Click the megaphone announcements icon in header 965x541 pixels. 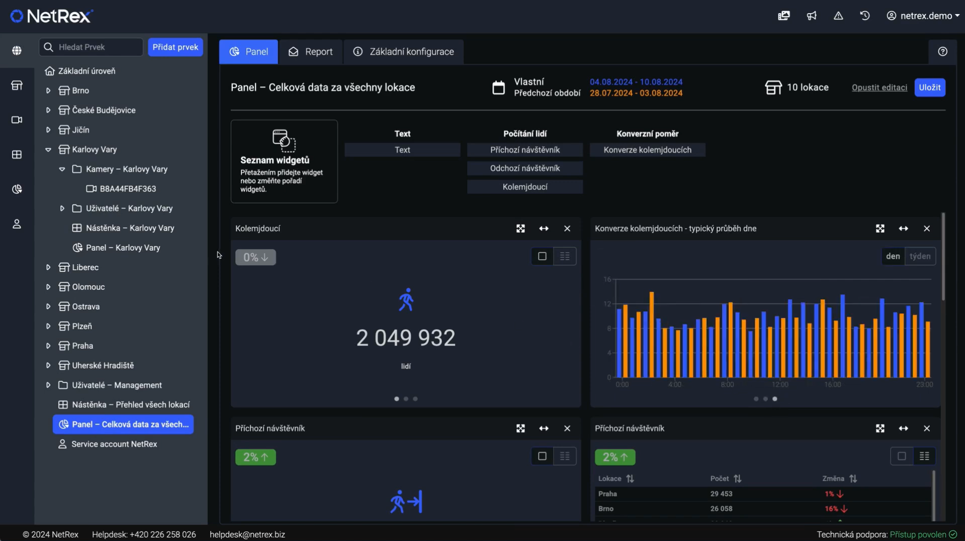811,16
